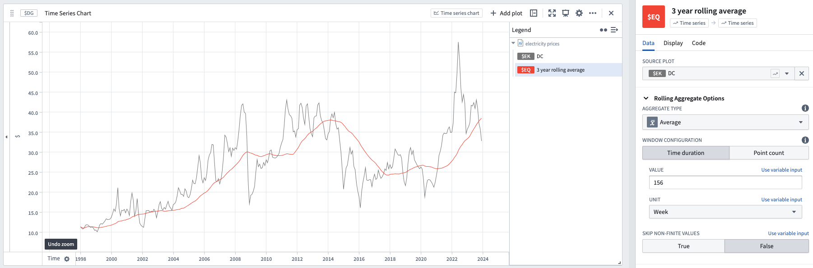Clear the Source Plot selection
The height and width of the screenshot is (268, 813).
point(802,73)
